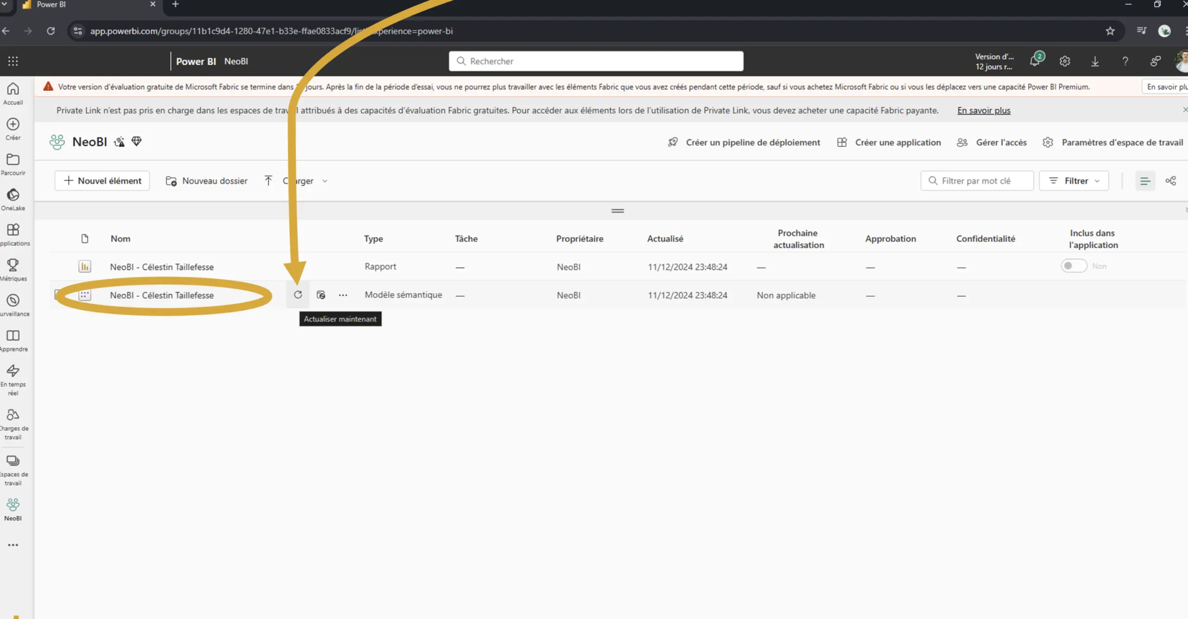Viewport: 1188px width, 619px height.
Task: Toggle Inclus dans l'application for the report
Action: pyautogui.click(x=1074, y=266)
